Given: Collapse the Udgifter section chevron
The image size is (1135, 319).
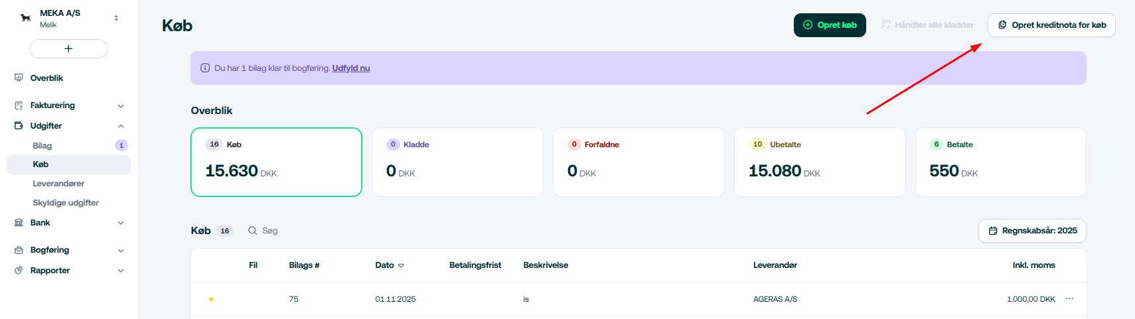Looking at the screenshot, I should pyautogui.click(x=121, y=126).
